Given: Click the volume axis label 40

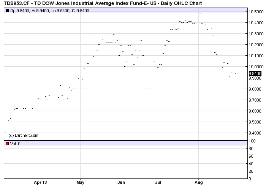Looking at the screenshot, I should click(251, 164).
